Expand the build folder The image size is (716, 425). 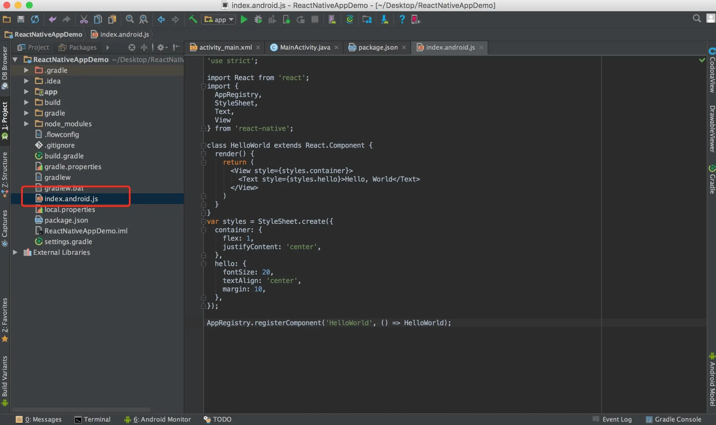click(x=26, y=102)
